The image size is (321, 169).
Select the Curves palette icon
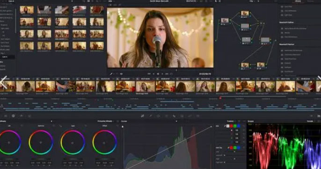(142, 116)
